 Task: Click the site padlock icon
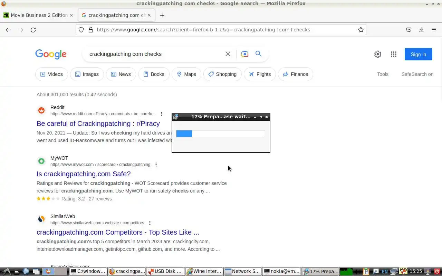(91, 30)
